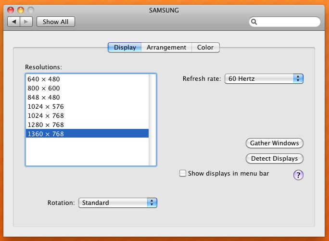Open help with the purple question mark

(x=298, y=175)
